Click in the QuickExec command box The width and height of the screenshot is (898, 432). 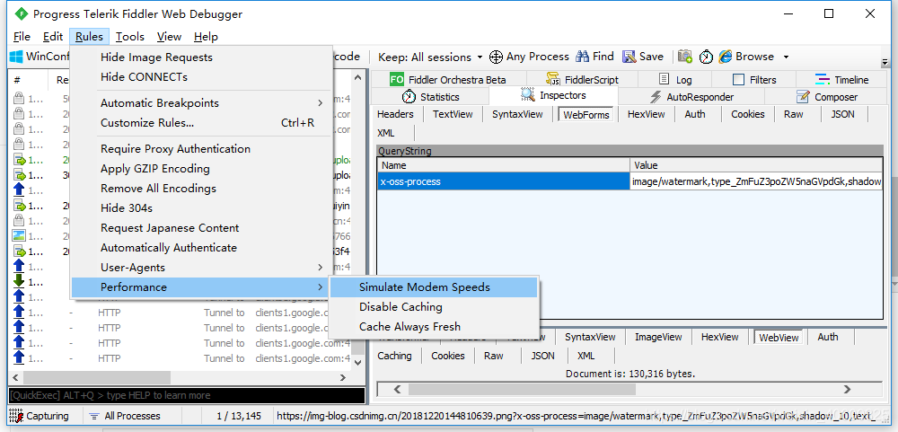187,395
